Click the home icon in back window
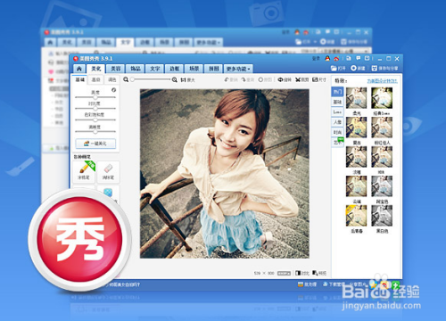 tap(50, 42)
